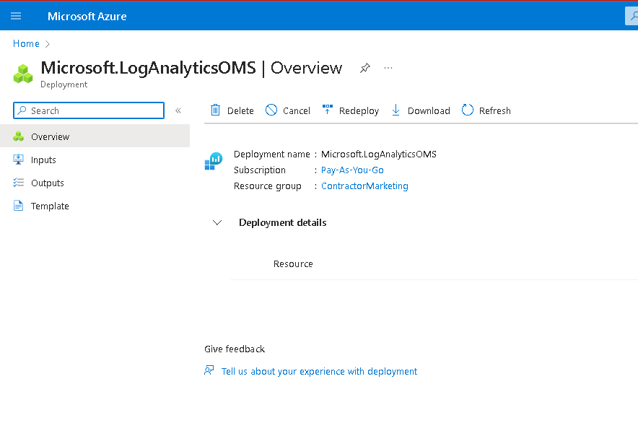Viewport: 638px width, 436px height.
Task: Select Overview in the sidebar
Action: click(x=95, y=136)
